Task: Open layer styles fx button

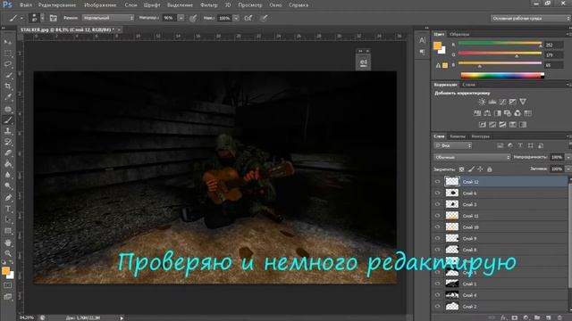Action: pyautogui.click(x=503, y=317)
